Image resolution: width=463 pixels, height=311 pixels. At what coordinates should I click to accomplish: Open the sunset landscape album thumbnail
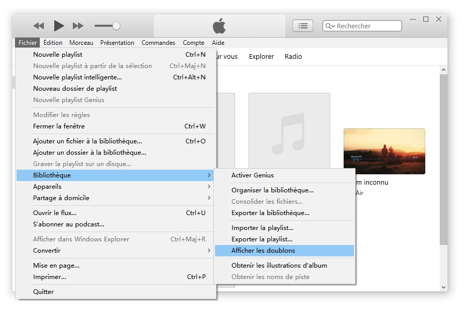tap(384, 151)
